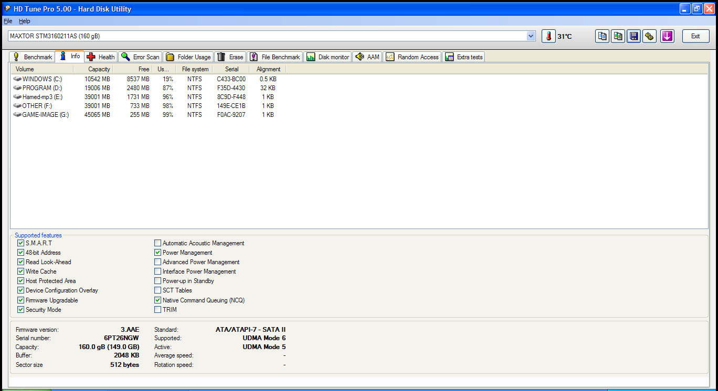The height and width of the screenshot is (391, 718).
Task: Click the 8537 MB free value
Action: (138, 79)
